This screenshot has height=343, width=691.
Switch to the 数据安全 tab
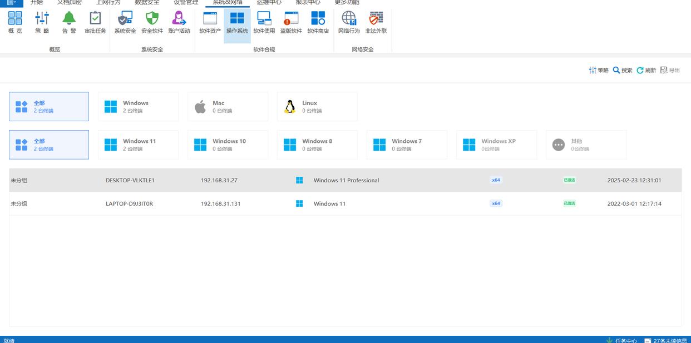click(147, 3)
